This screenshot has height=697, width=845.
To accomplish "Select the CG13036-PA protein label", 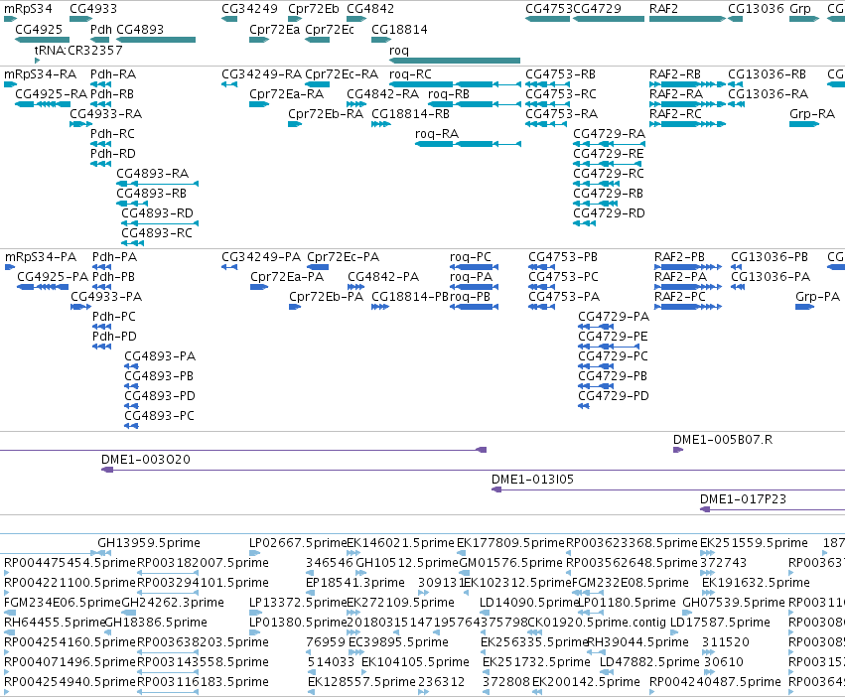I will click(x=771, y=277).
